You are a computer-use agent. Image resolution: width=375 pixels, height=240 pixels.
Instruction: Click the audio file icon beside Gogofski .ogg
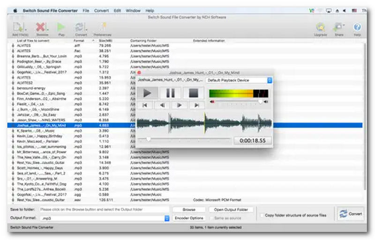click(13, 195)
